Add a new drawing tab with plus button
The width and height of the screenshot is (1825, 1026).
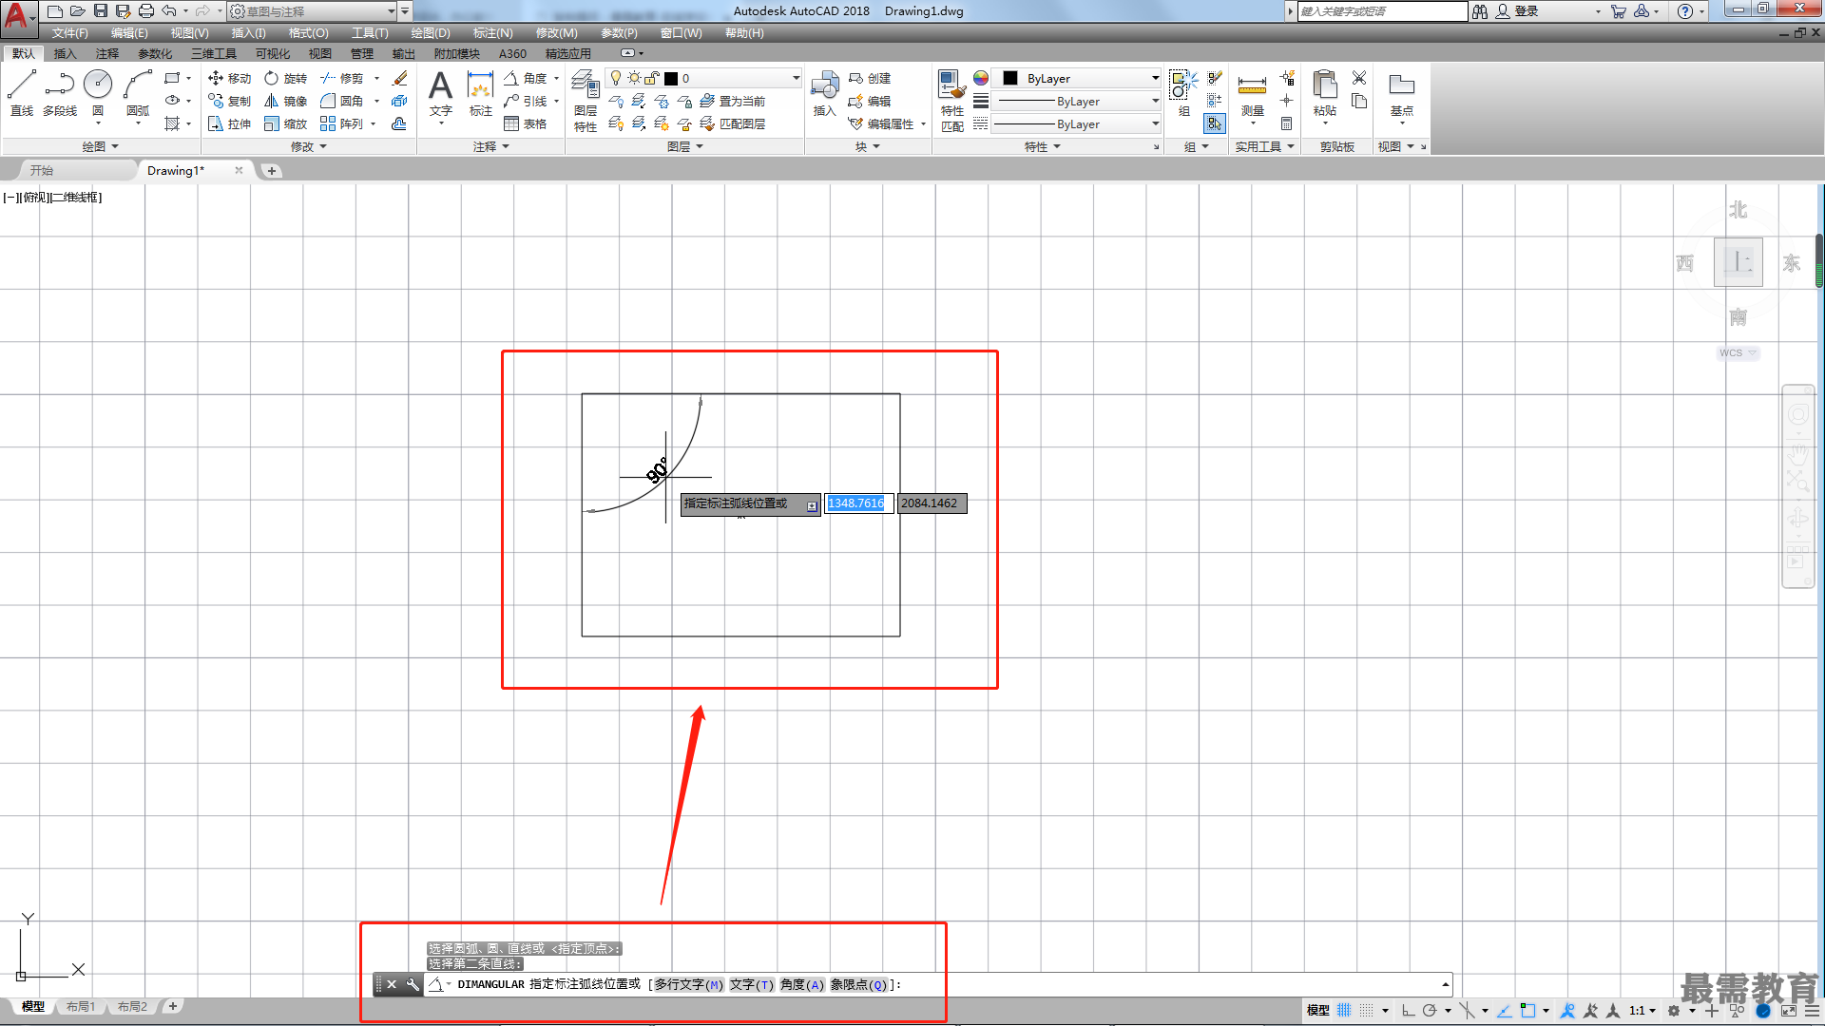point(272,171)
